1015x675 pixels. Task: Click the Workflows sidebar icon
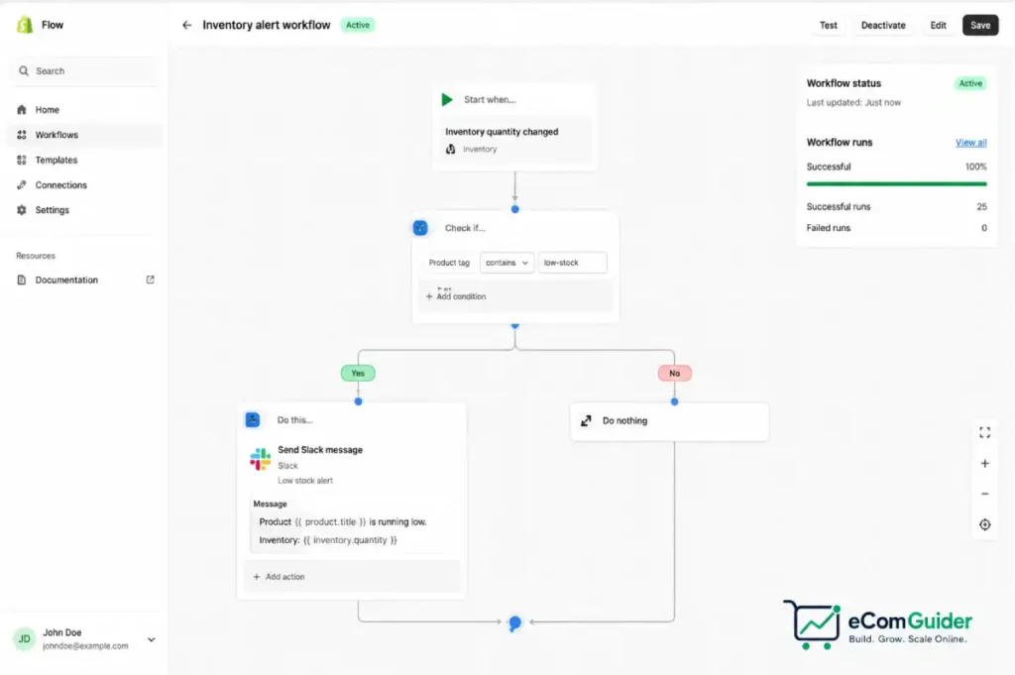click(22, 135)
